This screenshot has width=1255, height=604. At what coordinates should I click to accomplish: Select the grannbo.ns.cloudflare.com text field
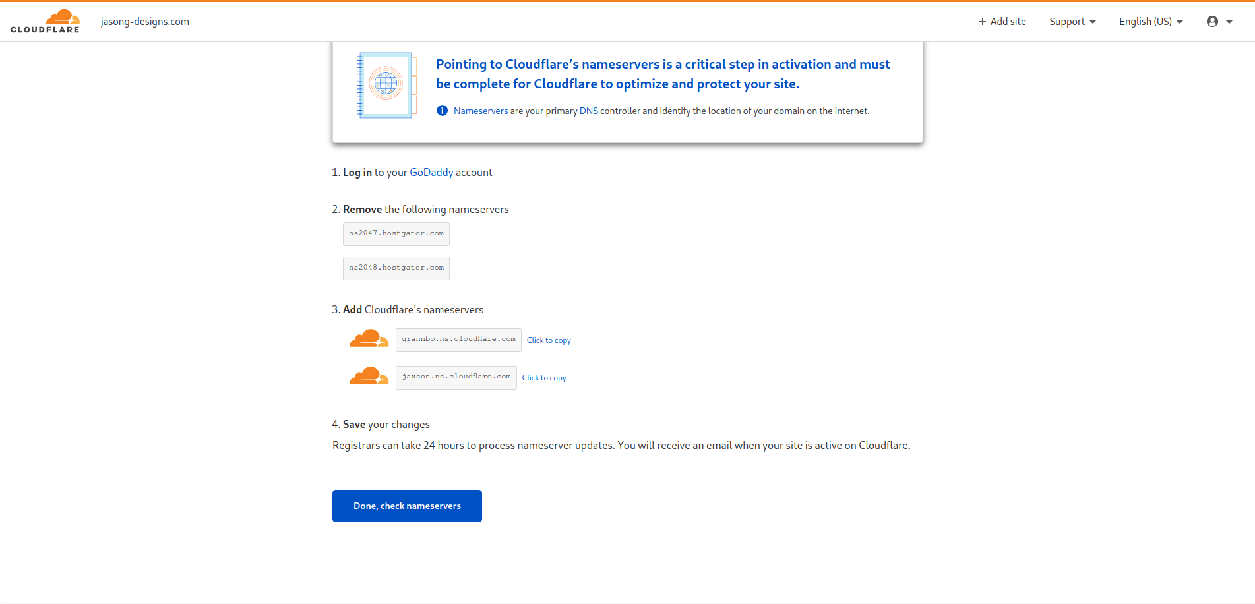[458, 340]
